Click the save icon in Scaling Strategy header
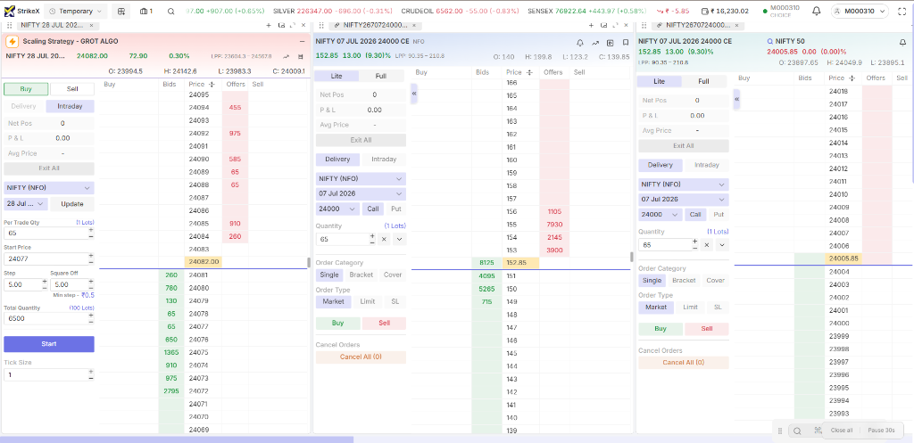The height and width of the screenshot is (443, 914). point(300,56)
